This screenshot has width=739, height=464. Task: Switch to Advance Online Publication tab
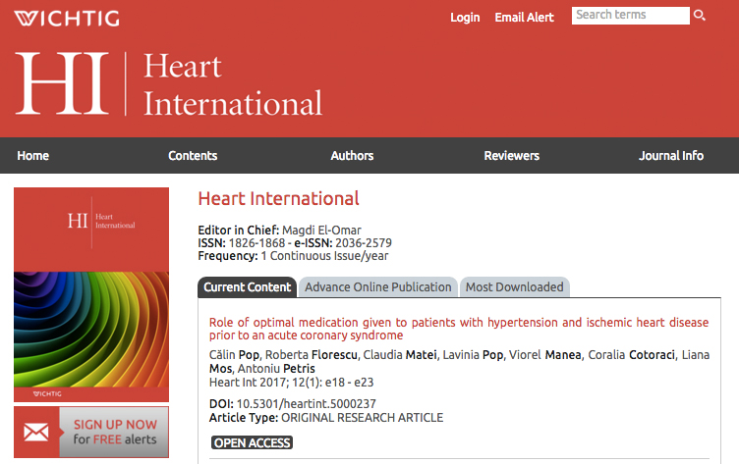(377, 287)
